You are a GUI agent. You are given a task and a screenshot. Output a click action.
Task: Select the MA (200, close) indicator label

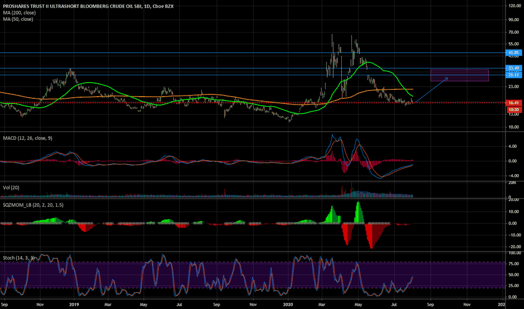pos(19,13)
